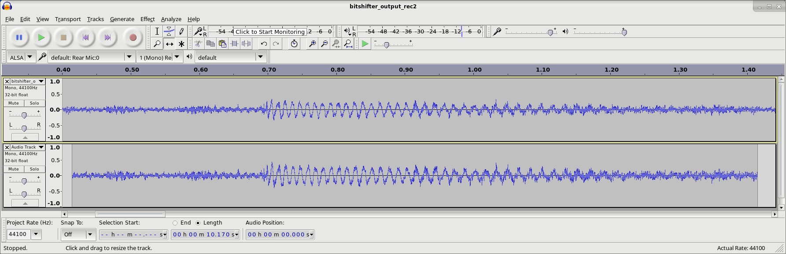Select the Multi-Tool mode asterisk
Viewport: 786px width, 254px height.
click(181, 44)
